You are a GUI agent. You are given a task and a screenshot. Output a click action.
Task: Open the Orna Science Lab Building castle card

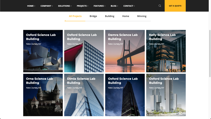tap(43, 95)
